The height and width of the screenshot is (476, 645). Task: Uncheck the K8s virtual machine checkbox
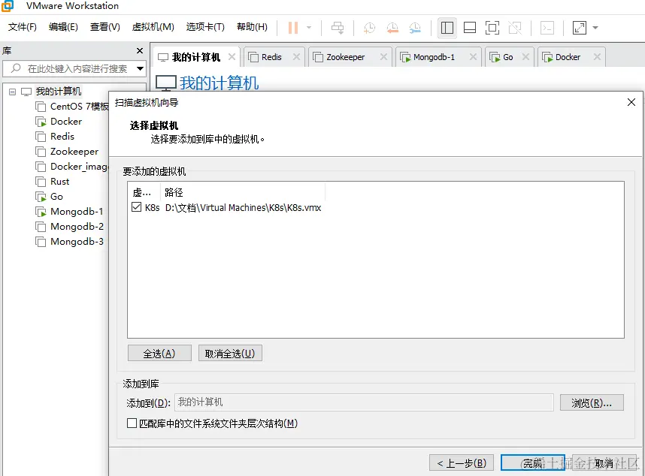tap(137, 207)
